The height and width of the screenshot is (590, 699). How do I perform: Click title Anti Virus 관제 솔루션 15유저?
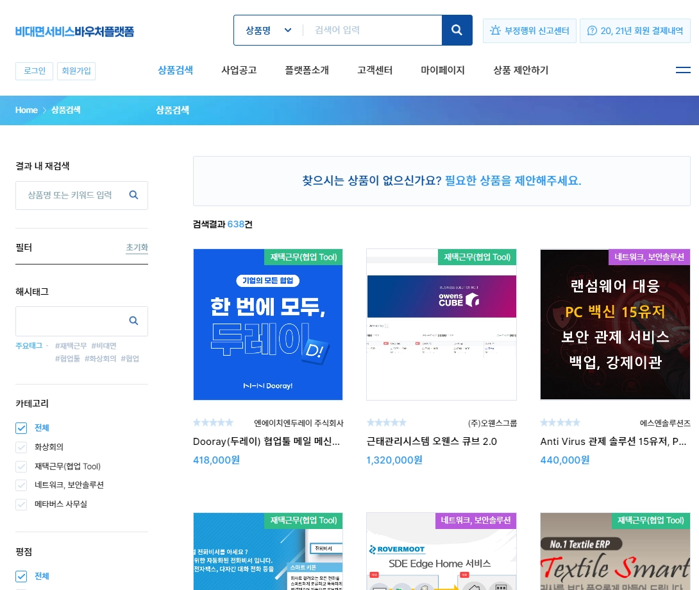614,442
